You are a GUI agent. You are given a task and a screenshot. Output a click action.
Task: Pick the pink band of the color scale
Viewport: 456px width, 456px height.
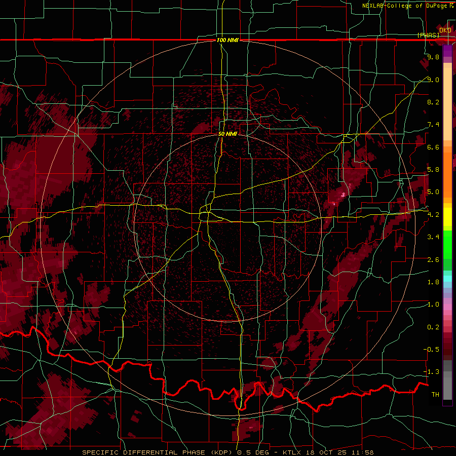447,307
